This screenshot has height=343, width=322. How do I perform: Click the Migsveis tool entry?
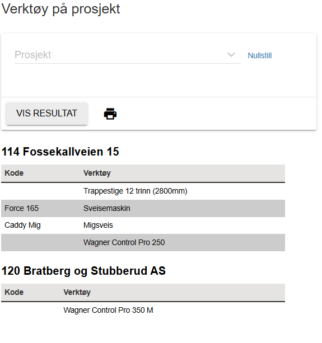(98, 225)
